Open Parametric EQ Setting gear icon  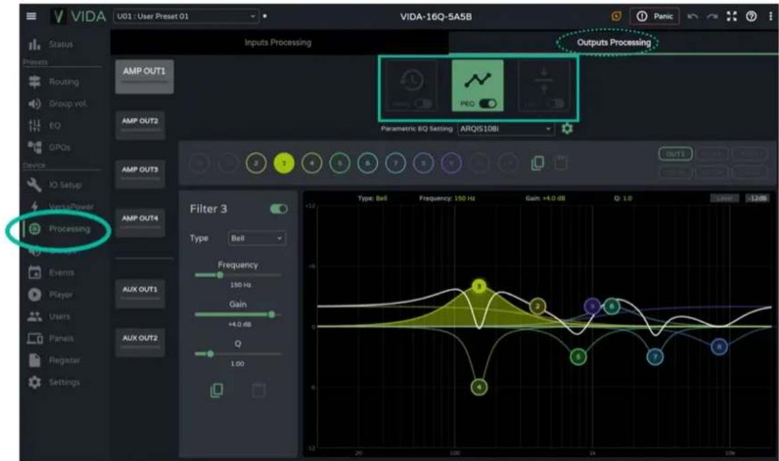(567, 129)
